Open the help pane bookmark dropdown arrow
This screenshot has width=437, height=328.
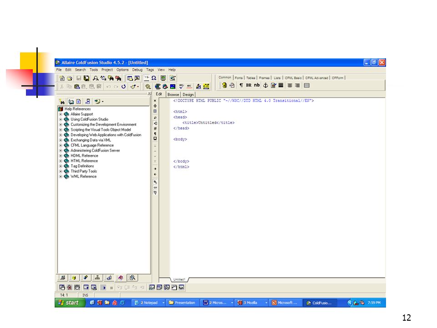[102, 102]
